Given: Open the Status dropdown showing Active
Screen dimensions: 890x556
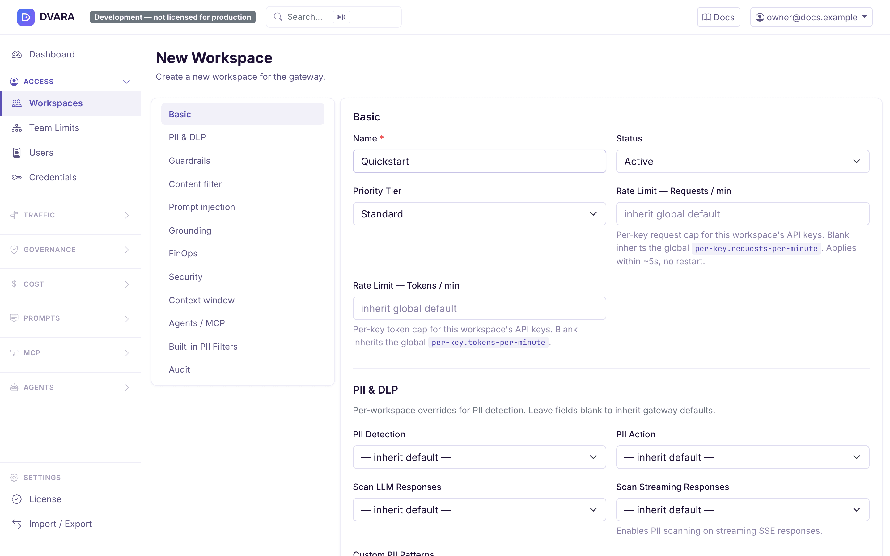Looking at the screenshot, I should tap(743, 161).
